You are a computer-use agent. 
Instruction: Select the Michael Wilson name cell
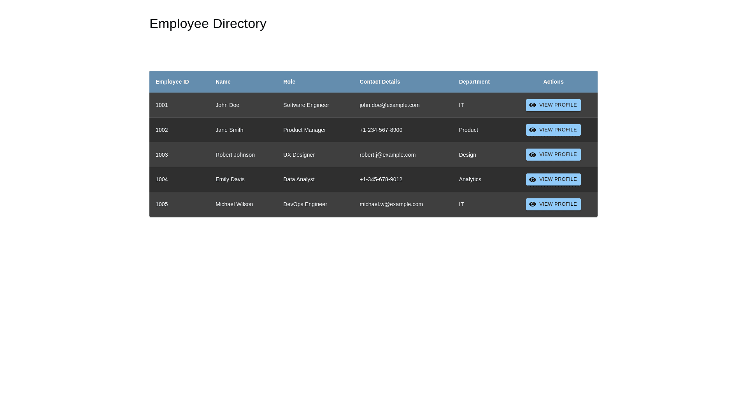(234, 204)
